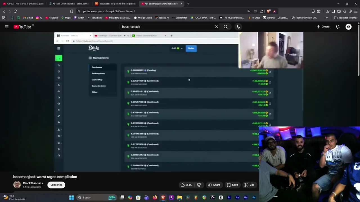Reload the page
Image resolution: width=360 pixels, height=202 pixels.
15,11
